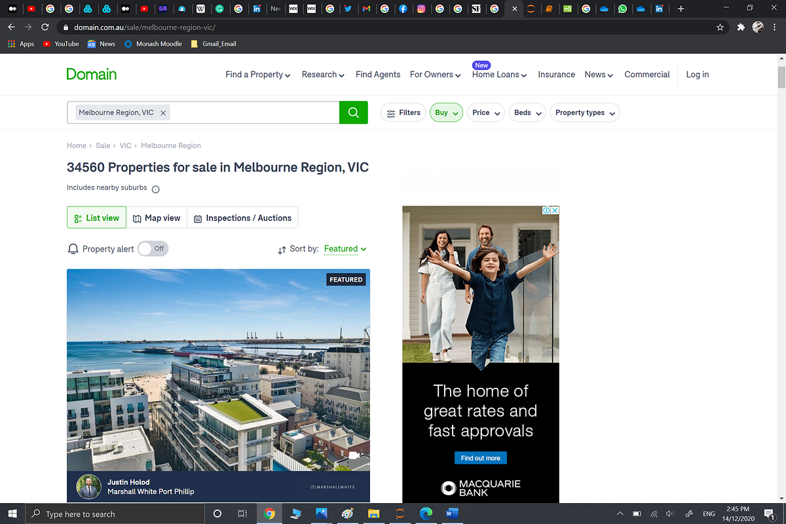Navigate to the Sale breadcrumb link

pyautogui.click(x=103, y=145)
